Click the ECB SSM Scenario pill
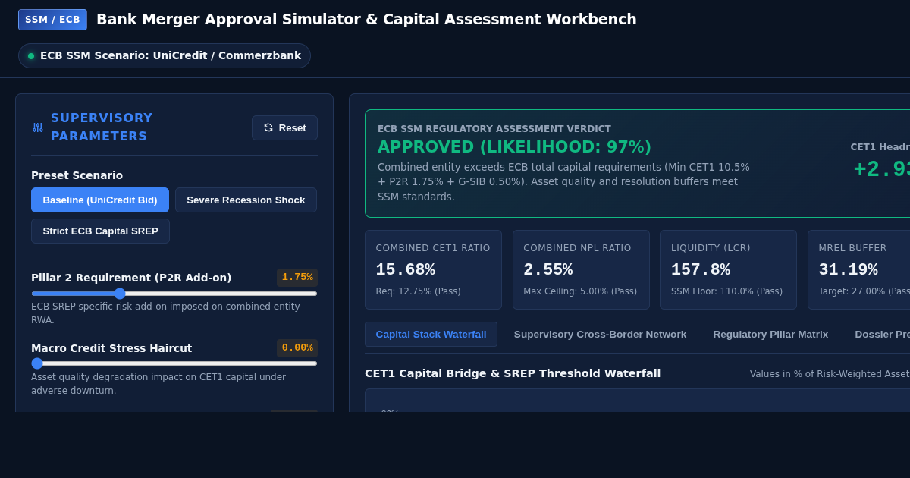Screen dimensions: 910x478 (x=165, y=55)
